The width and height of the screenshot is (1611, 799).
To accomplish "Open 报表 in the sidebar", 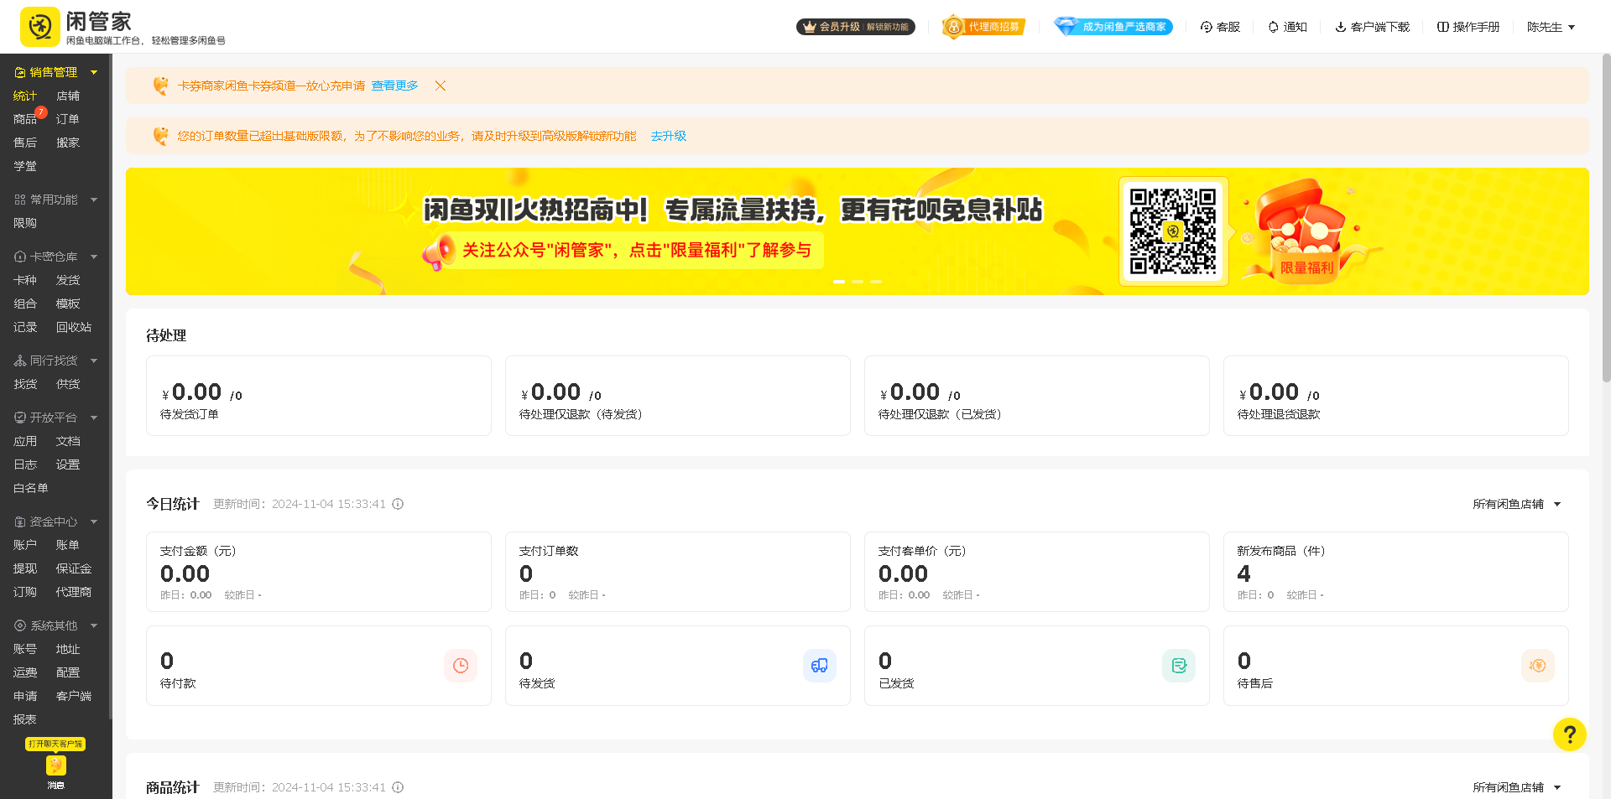I will pyautogui.click(x=25, y=719).
